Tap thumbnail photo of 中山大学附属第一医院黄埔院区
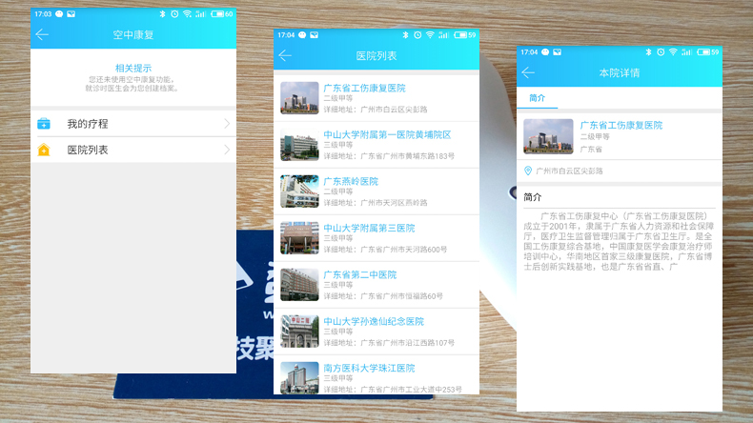This screenshot has width=753, height=423. coord(299,145)
